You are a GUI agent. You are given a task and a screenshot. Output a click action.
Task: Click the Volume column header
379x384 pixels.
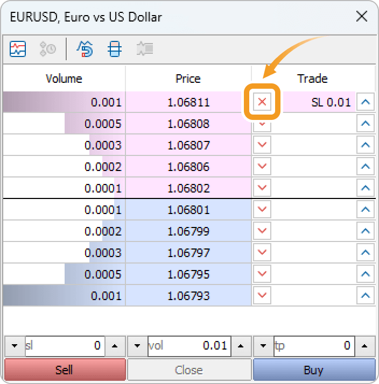(64, 79)
